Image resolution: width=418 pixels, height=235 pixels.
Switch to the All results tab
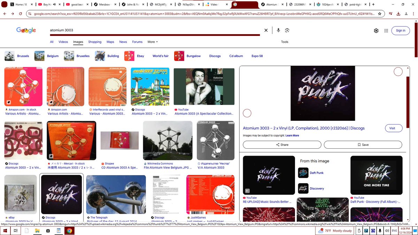(x=52, y=42)
